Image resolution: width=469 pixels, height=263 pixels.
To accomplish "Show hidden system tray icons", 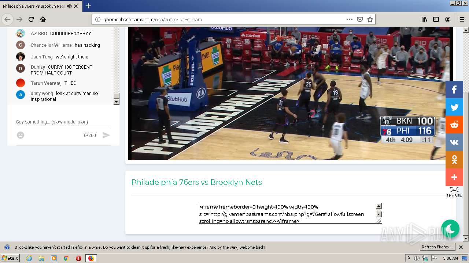I will click(x=409, y=258).
